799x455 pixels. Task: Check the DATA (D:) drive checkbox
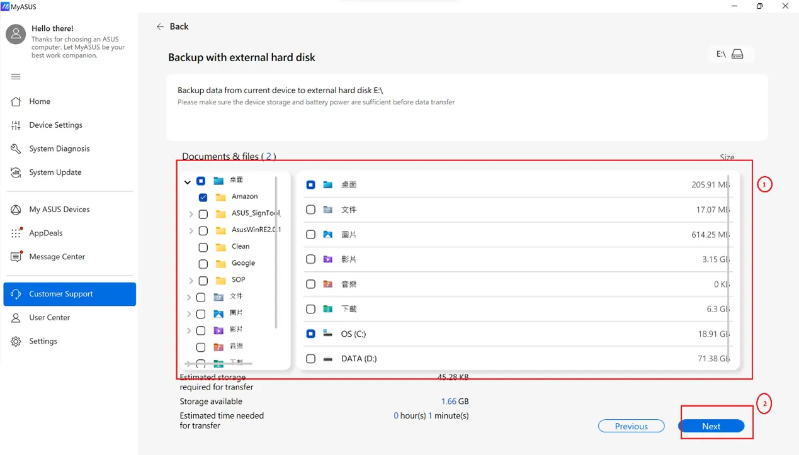coord(310,358)
